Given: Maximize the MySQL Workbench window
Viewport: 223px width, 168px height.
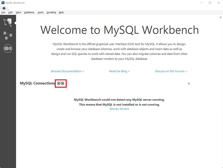Looking at the screenshot, I should [x=210, y=3].
